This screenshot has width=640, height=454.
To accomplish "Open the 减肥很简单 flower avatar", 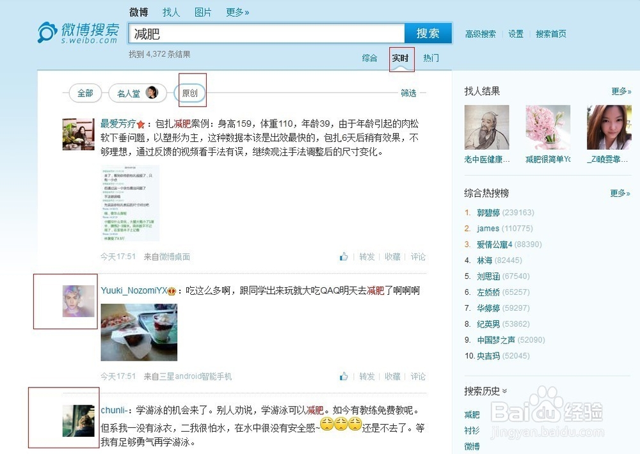I will coord(548,127).
